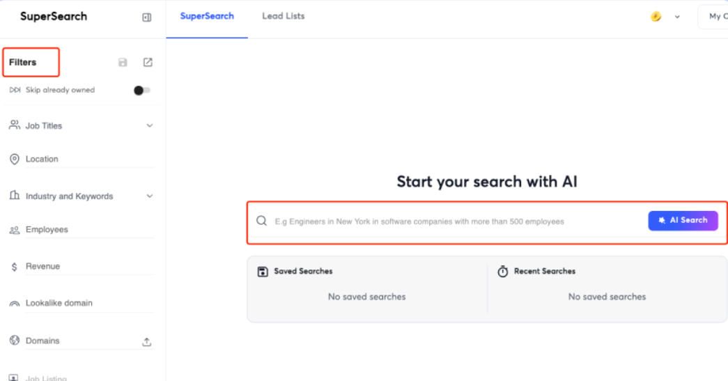Select the SuperSearch tab
Image resolution: width=728 pixels, height=381 pixels.
click(x=207, y=16)
